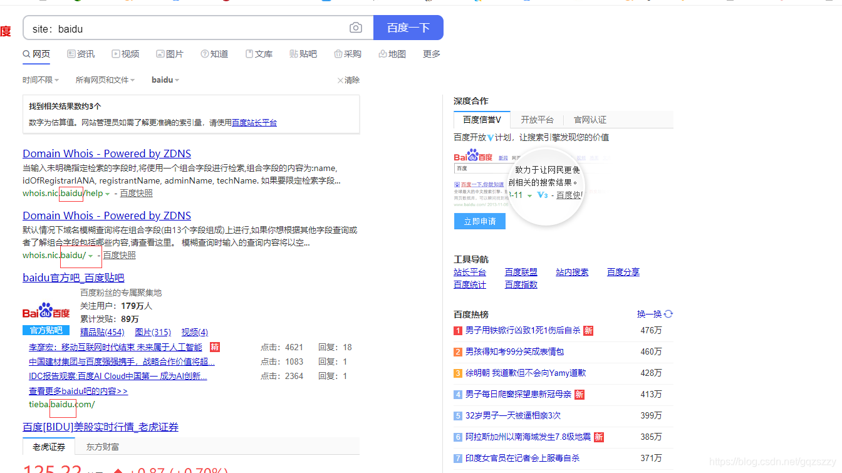Open hot topic 男子每日爬窗探望患新冠母亲
The height and width of the screenshot is (473, 842).
(x=518, y=394)
